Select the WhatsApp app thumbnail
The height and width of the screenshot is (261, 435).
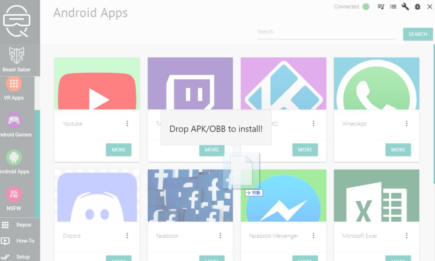pos(376,84)
